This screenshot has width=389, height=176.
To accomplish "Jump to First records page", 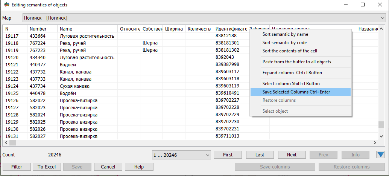I will 228,155.
